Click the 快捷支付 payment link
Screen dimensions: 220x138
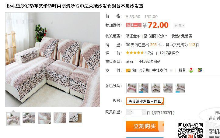tap(160, 70)
